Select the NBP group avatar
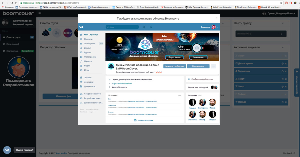Viewport: 300px width, 157px height. point(67,33)
